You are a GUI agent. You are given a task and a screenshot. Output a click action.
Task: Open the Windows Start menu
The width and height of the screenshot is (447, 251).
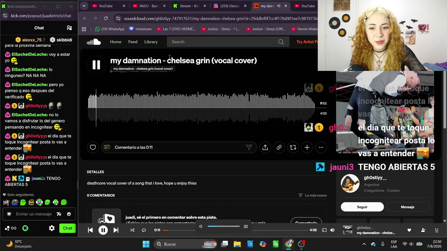tap(146, 244)
